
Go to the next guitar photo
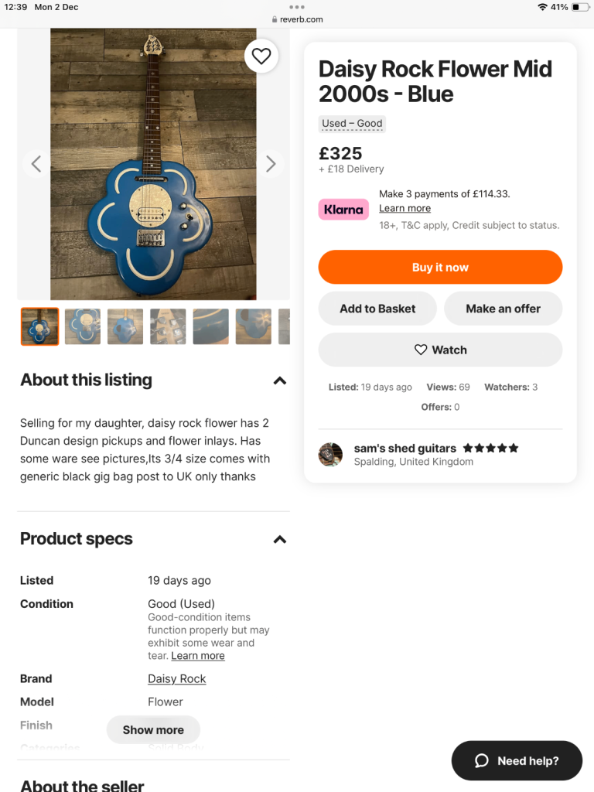[271, 163]
